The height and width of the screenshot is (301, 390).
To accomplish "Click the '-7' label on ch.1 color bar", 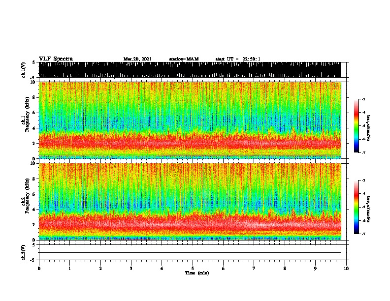I will (x=363, y=152).
